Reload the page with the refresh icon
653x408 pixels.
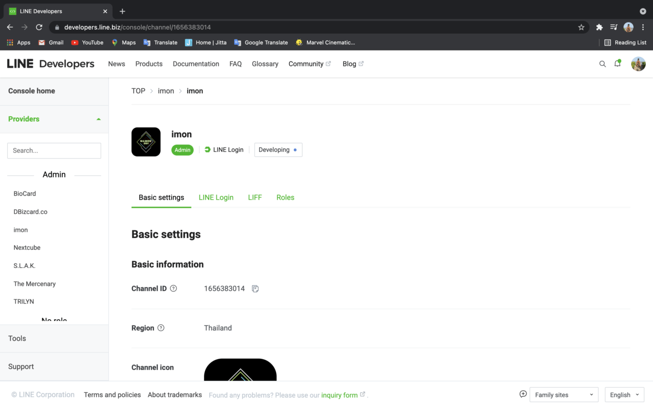click(x=39, y=27)
